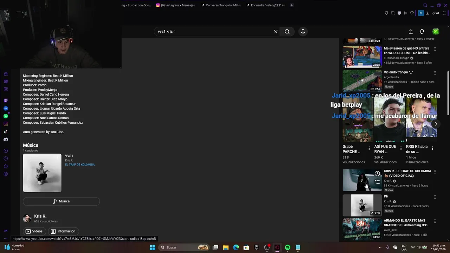450x253 pixels.
Task: Open the Viciando tranqui video title
Action: click(398, 72)
